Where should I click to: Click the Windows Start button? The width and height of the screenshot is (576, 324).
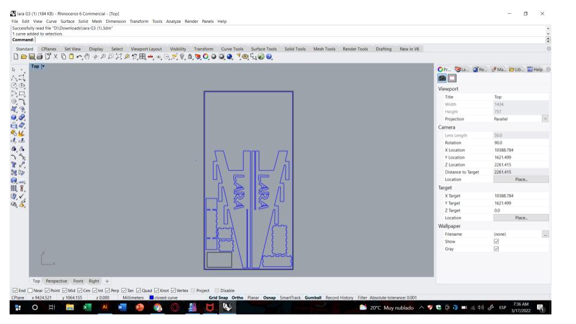17,307
